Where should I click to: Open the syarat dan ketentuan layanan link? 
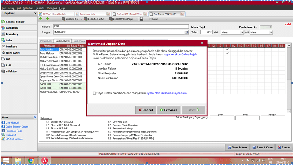pos(167,93)
